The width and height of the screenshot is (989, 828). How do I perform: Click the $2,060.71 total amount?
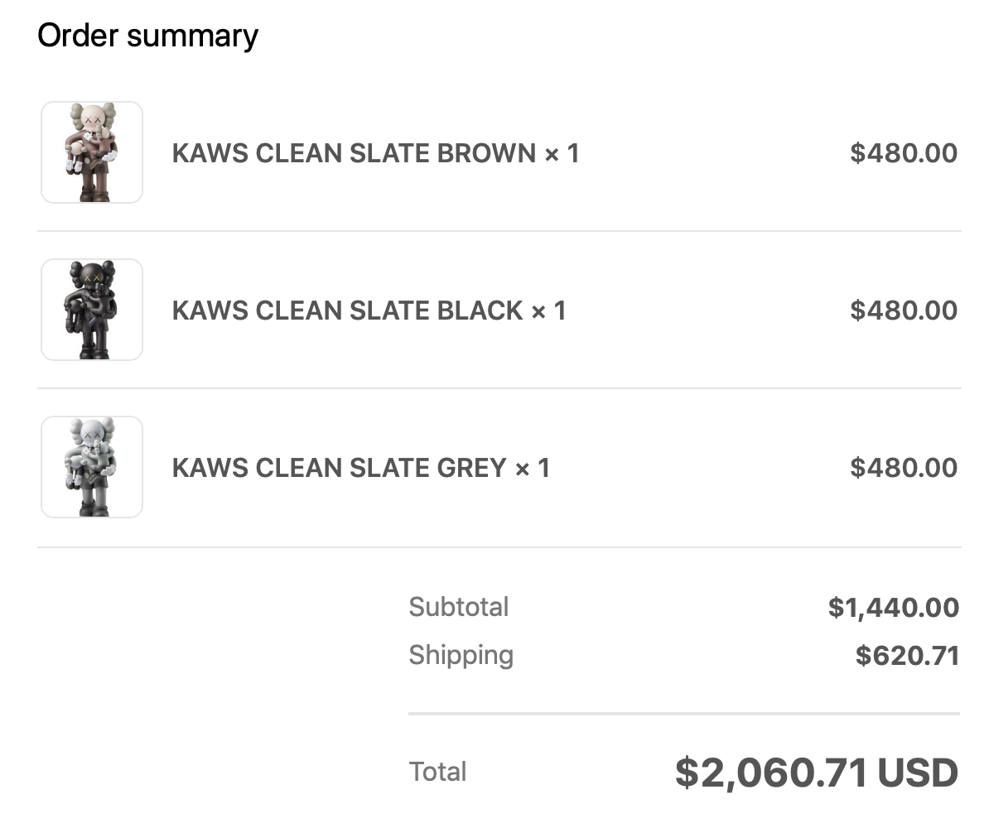point(771,773)
